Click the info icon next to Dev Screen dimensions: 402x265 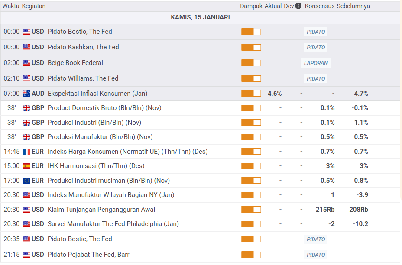pyautogui.click(x=298, y=6)
